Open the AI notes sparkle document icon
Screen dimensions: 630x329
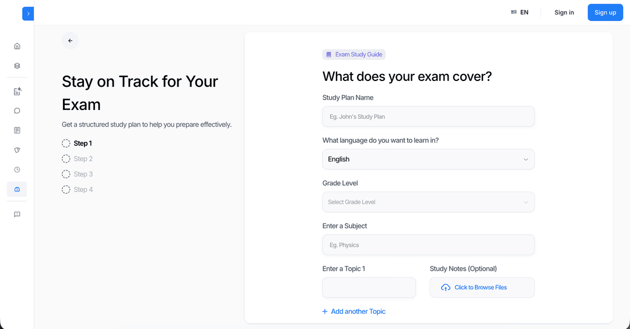tap(17, 91)
